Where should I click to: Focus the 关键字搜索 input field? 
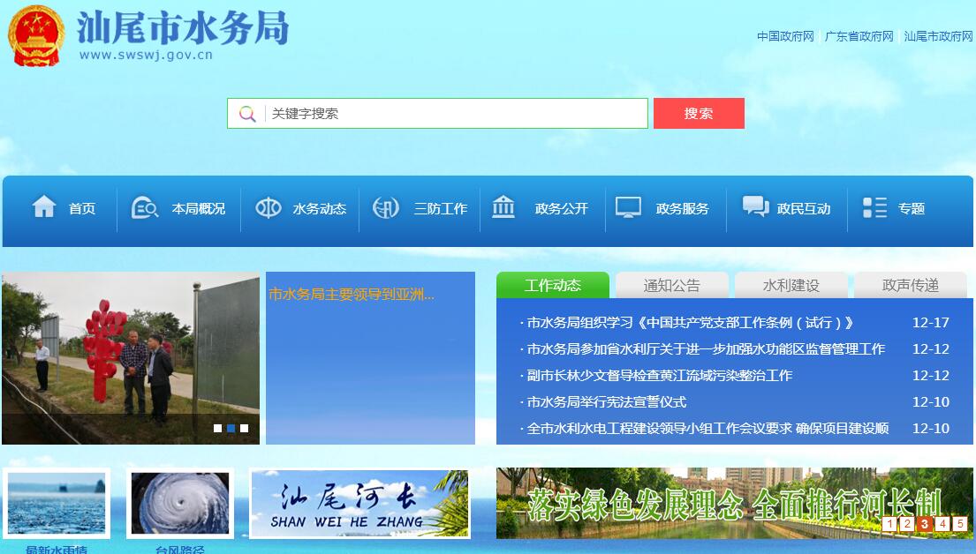click(x=455, y=114)
